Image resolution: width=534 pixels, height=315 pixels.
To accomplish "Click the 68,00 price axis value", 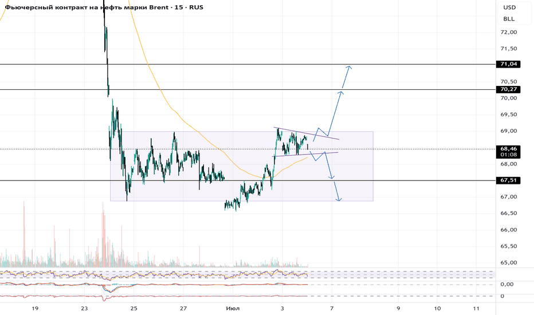I will pyautogui.click(x=508, y=164).
